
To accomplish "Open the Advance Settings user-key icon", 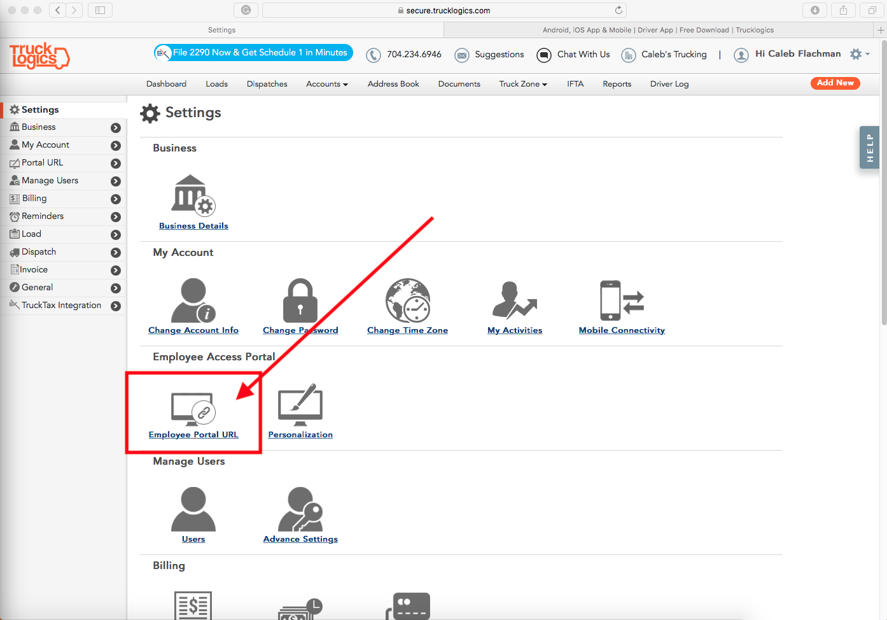I will 300,509.
